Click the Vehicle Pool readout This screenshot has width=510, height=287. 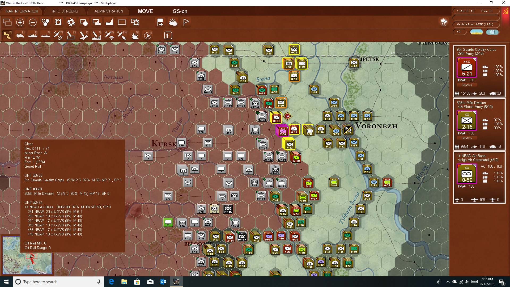click(475, 24)
